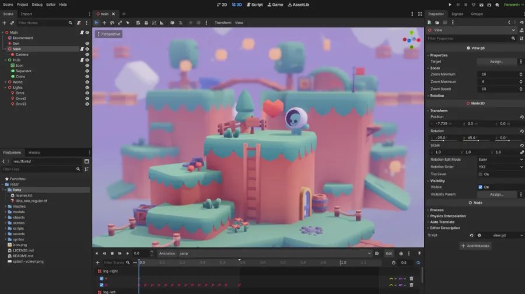
Task: Enable the Top Level checkbox
Action: point(480,174)
